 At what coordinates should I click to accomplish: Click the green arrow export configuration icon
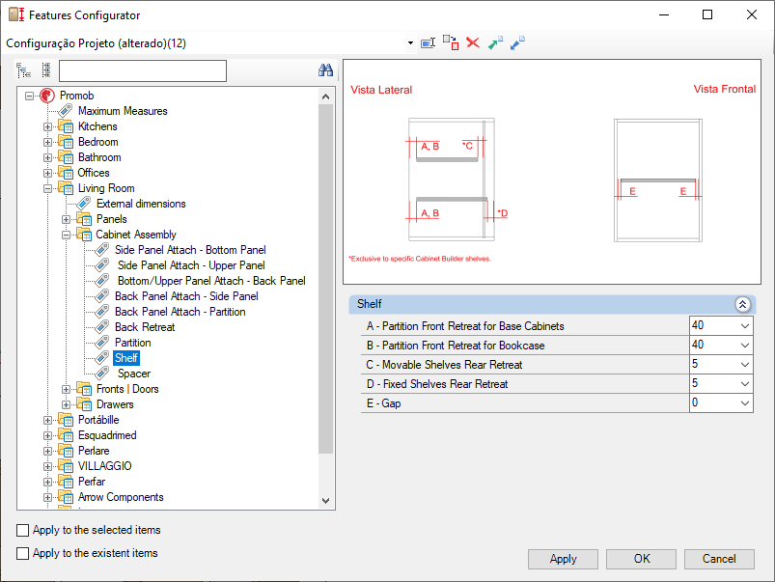pyautogui.click(x=495, y=43)
